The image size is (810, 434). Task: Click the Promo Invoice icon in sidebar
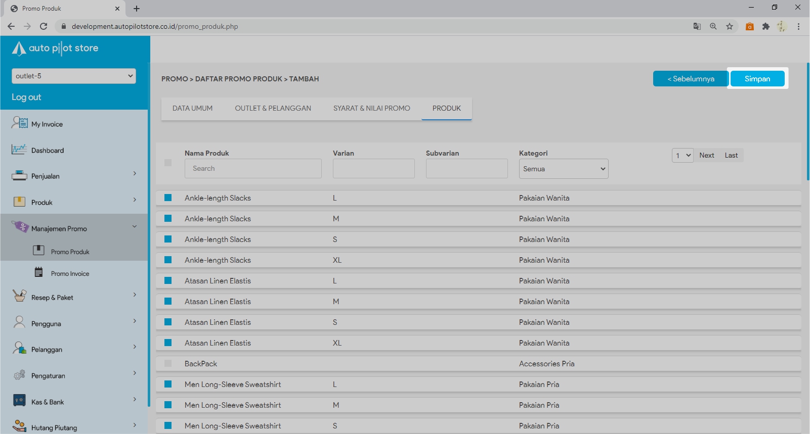38,273
